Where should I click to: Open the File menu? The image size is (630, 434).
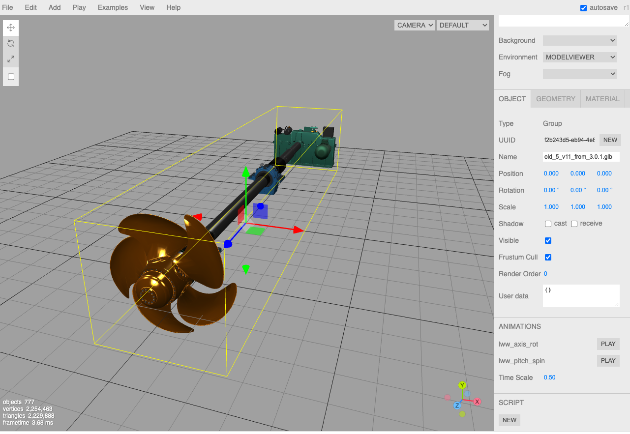point(8,7)
